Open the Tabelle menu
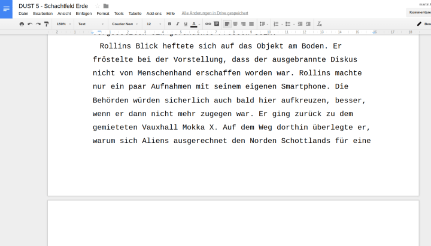Screen dimensions: 431x246 [135, 14]
